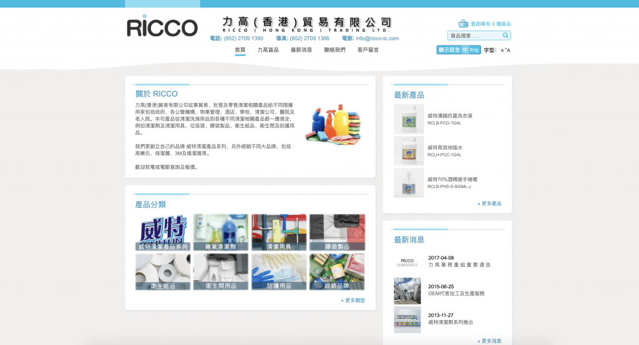
Task: Open the 最新消息 menu item
Action: [x=301, y=50]
